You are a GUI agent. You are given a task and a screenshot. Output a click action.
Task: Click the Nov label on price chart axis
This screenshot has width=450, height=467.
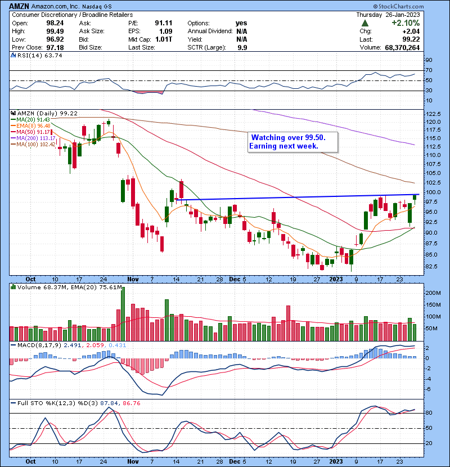coord(133,280)
